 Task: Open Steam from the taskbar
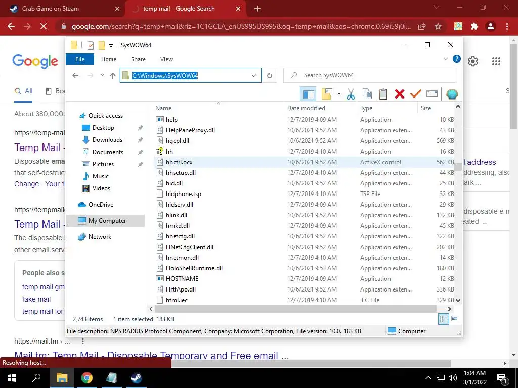pos(136,378)
